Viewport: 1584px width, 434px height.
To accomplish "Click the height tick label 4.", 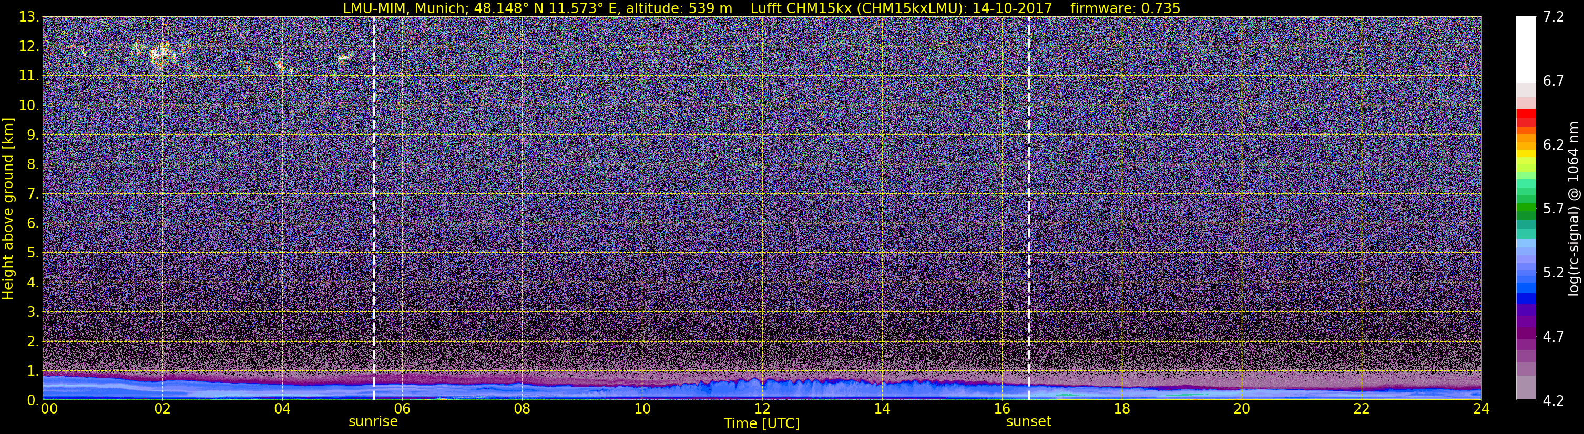I will [33, 282].
